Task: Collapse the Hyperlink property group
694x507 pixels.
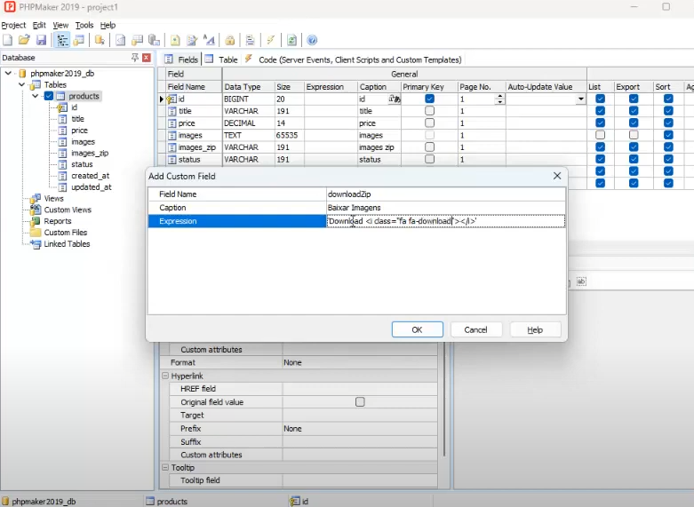Action: (x=165, y=376)
